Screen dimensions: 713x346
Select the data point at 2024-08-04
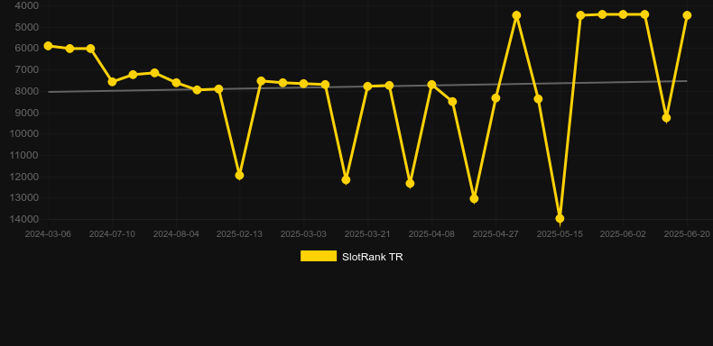(176, 83)
